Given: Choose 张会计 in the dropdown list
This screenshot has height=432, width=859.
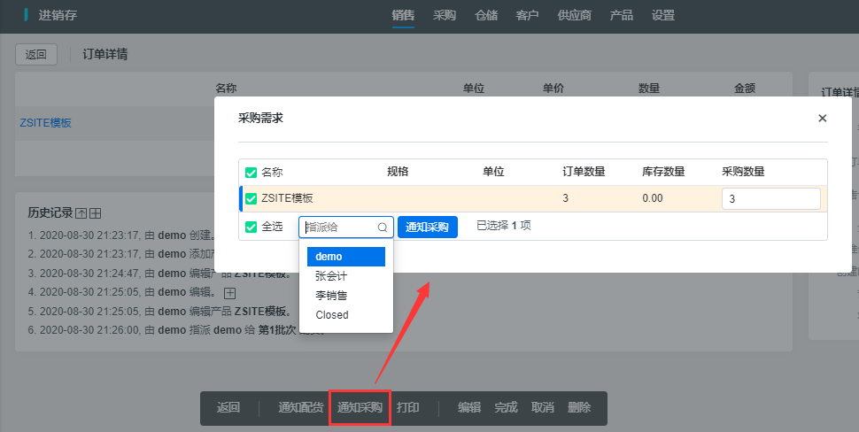Looking at the screenshot, I should pyautogui.click(x=331, y=275).
